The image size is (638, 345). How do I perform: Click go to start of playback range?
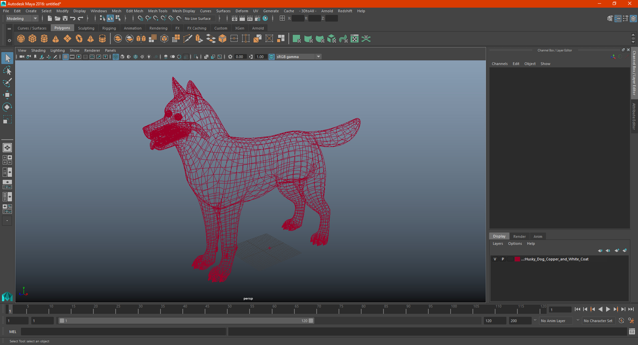tap(577, 309)
